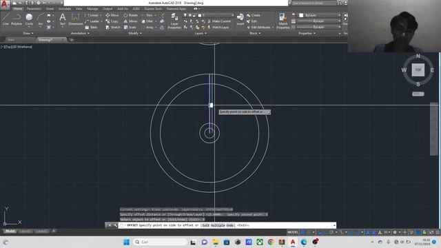Select the Polyline tool
The height and width of the screenshot is (248, 441).
click(x=17, y=19)
